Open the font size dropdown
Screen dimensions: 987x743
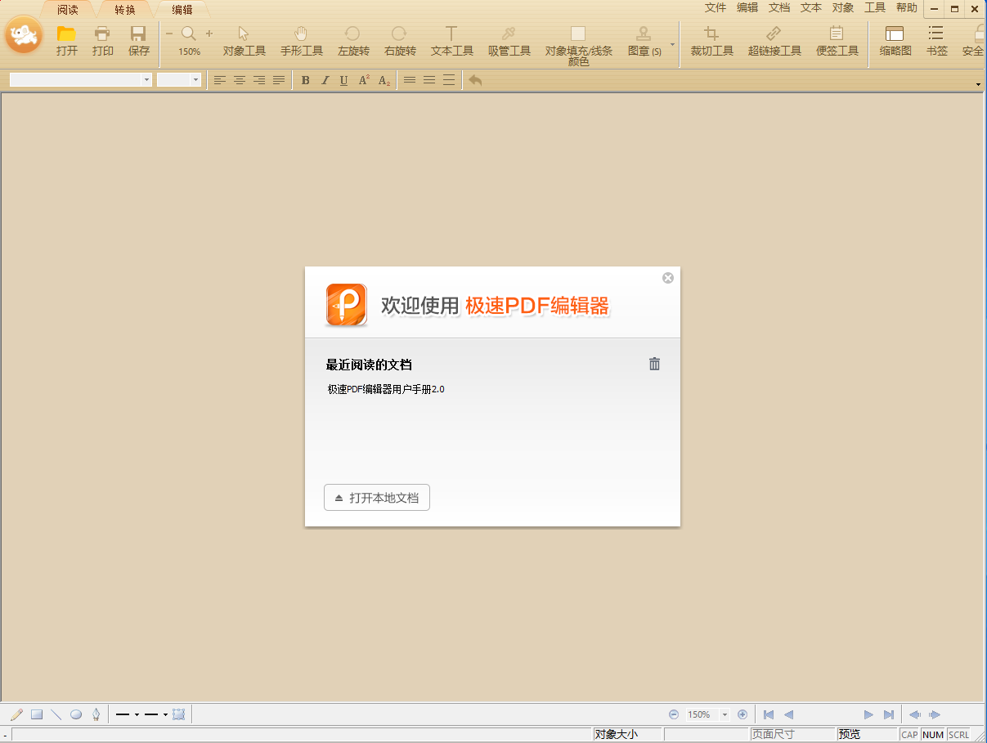click(195, 80)
